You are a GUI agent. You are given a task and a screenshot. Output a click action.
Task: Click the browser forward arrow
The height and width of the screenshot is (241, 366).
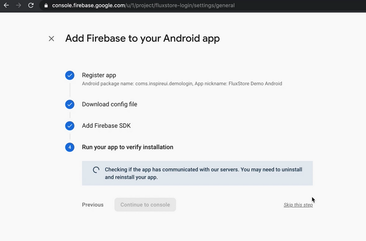[18, 6]
